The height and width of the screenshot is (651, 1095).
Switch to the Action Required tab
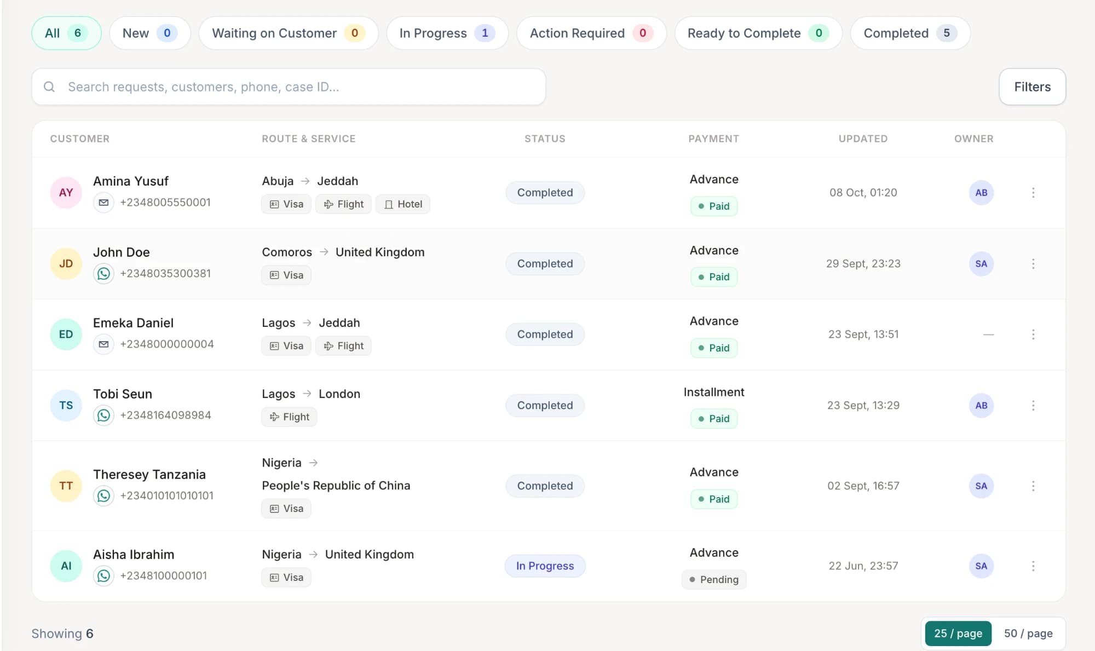(x=591, y=33)
